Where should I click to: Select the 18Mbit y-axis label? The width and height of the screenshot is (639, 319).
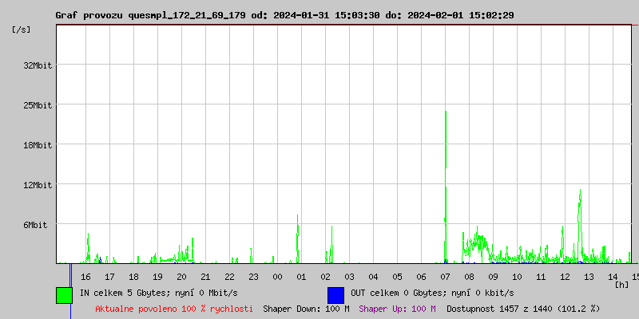tap(38, 145)
